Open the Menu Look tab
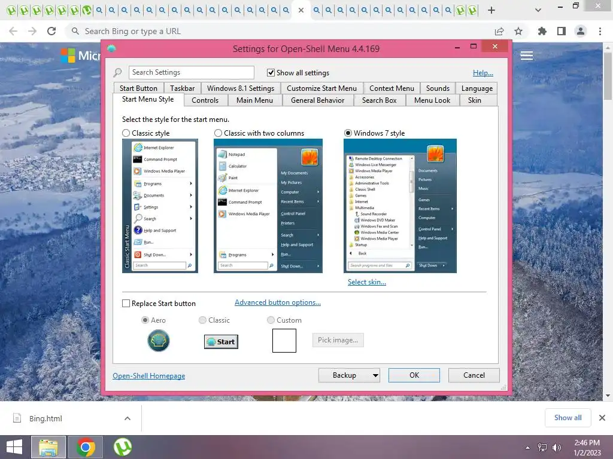Image resolution: width=613 pixels, height=459 pixels. point(432,100)
